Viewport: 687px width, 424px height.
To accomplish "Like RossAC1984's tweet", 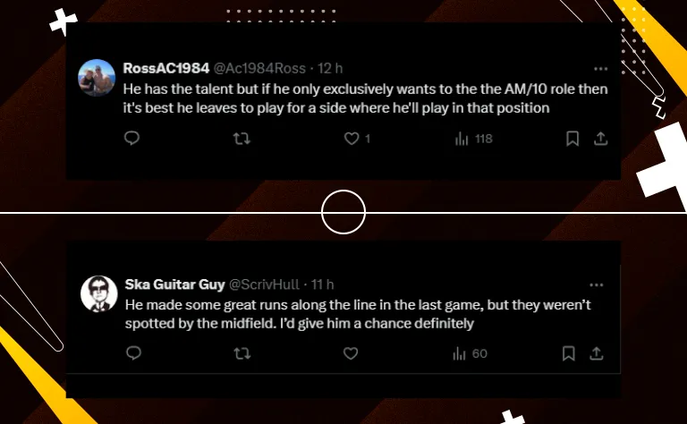I will (x=352, y=139).
